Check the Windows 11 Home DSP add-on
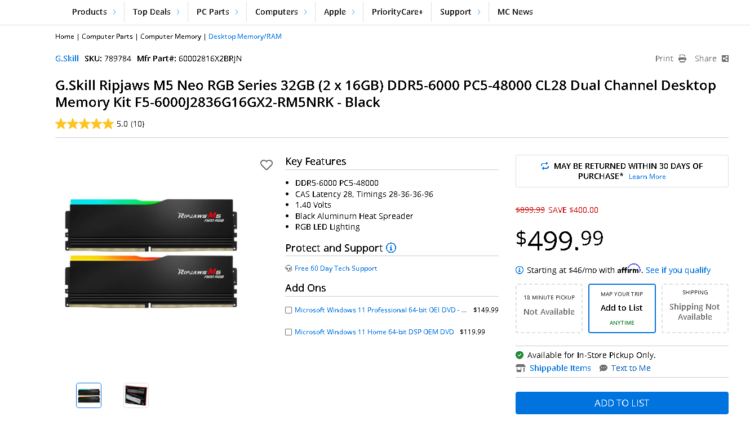This screenshot has height=421, width=750. coord(289,332)
